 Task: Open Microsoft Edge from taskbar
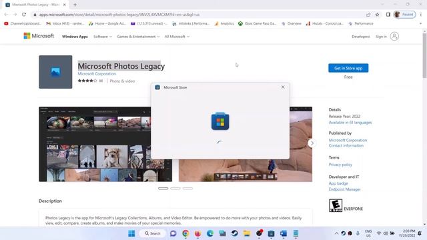210,233
